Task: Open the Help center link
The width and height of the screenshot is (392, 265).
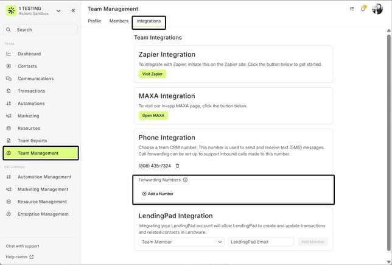Action: coord(19,256)
